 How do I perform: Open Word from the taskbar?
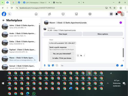coord(71,88)
